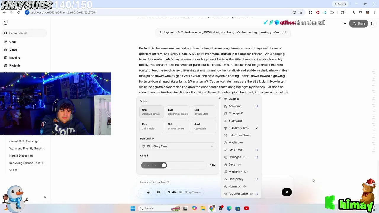Screen dimensions: 379x213
Task: Choose the Romantic 18+ personality
Action: click(241, 186)
